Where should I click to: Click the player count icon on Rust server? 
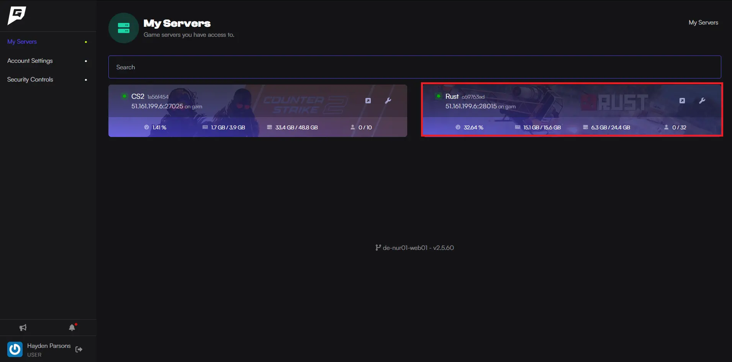(x=665, y=127)
